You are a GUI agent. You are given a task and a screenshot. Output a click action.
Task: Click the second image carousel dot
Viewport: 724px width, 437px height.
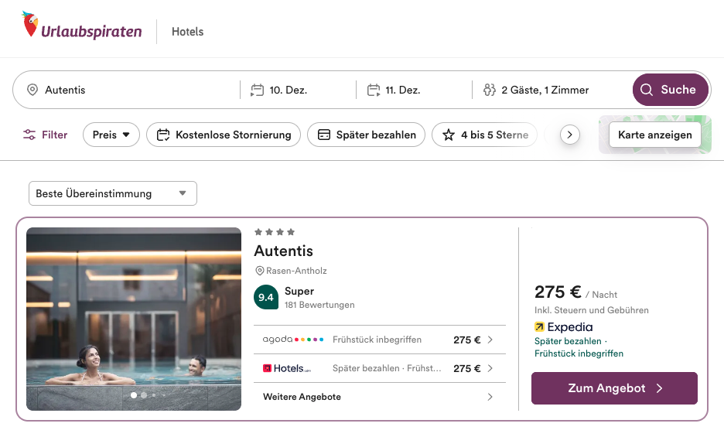(143, 395)
